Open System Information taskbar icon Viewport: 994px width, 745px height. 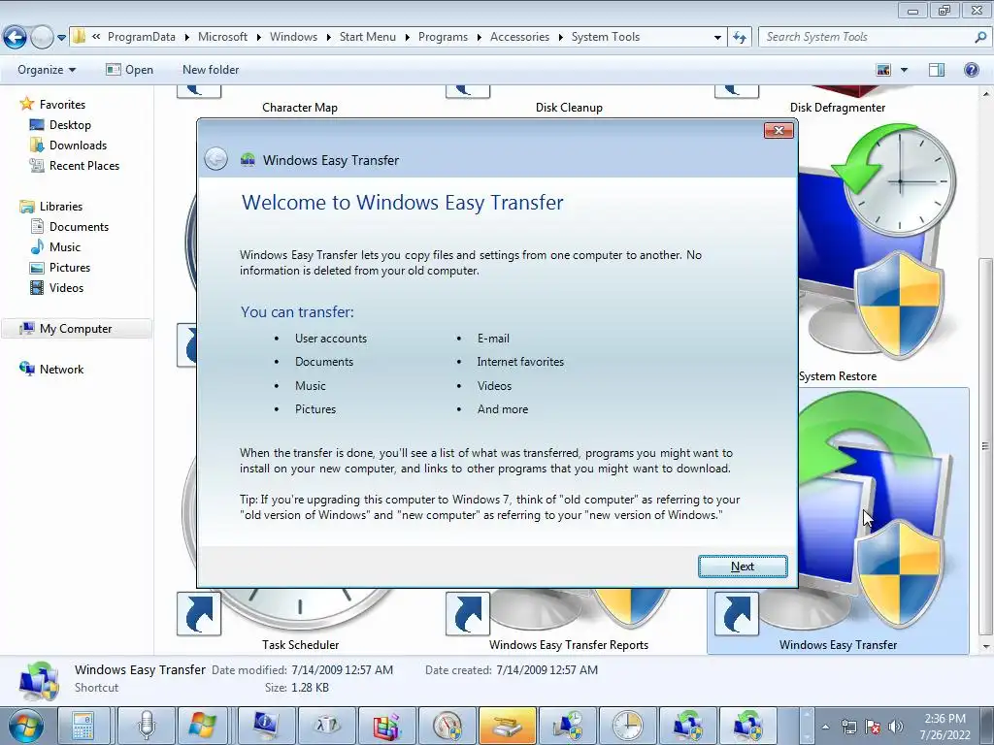click(266, 726)
